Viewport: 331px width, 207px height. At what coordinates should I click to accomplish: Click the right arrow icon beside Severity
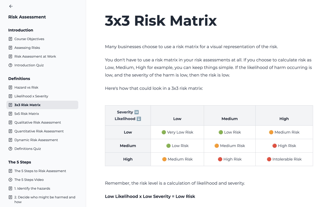(x=137, y=112)
